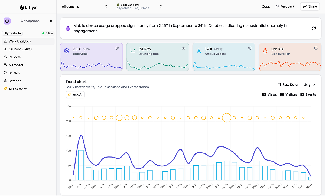Click the refresh icon on the anomaly banner
Screen dimensions: 325x196
click(314, 28)
